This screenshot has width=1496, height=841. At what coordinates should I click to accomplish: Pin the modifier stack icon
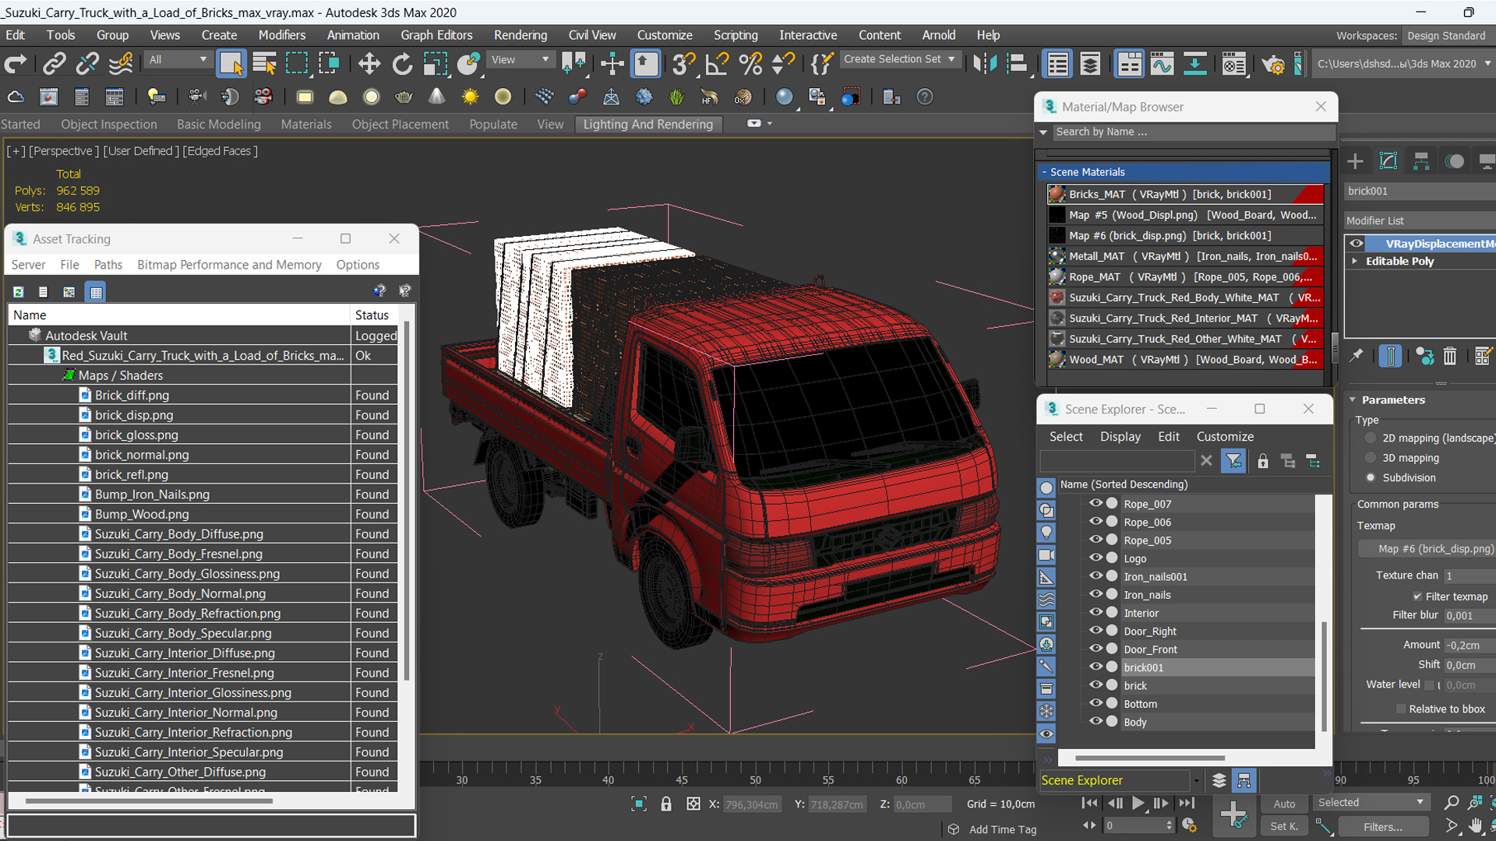tap(1356, 356)
